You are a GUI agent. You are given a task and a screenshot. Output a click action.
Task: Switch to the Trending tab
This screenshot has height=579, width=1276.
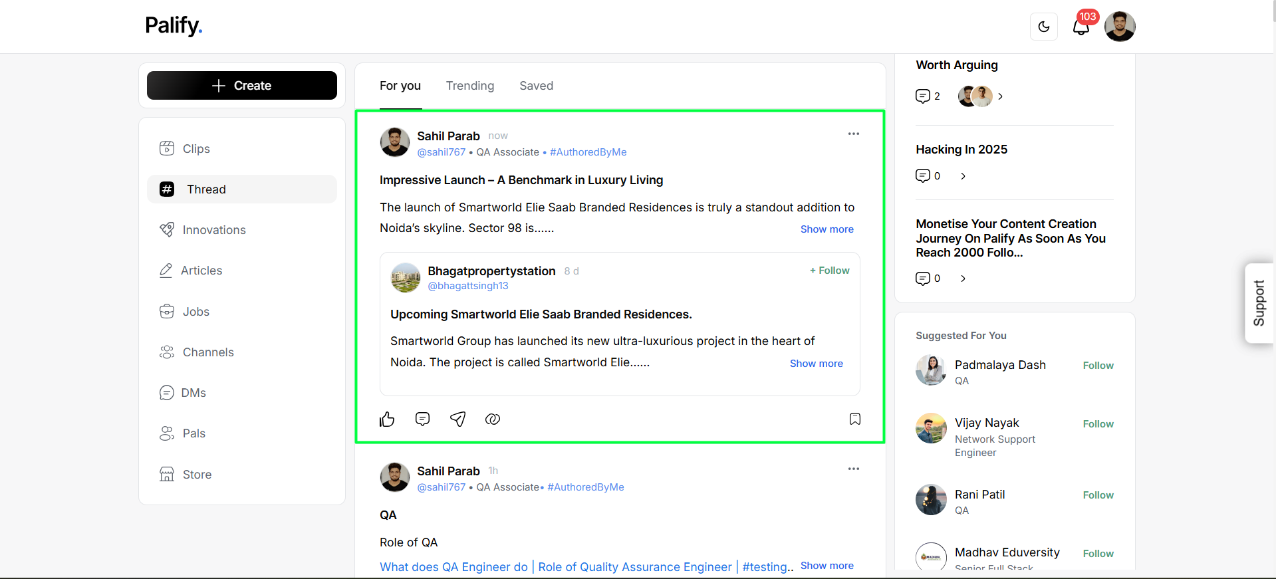coord(470,86)
